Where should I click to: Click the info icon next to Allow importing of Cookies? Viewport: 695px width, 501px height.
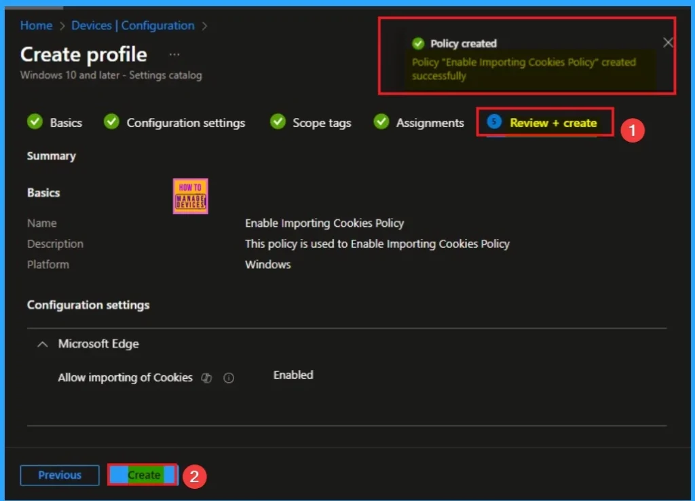229,377
